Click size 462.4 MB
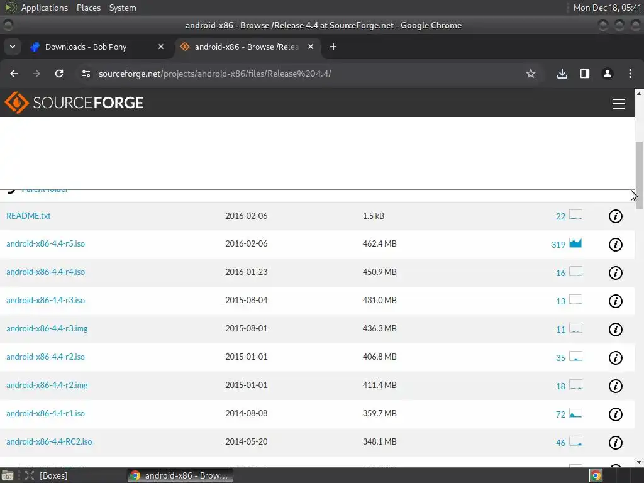 pos(379,243)
